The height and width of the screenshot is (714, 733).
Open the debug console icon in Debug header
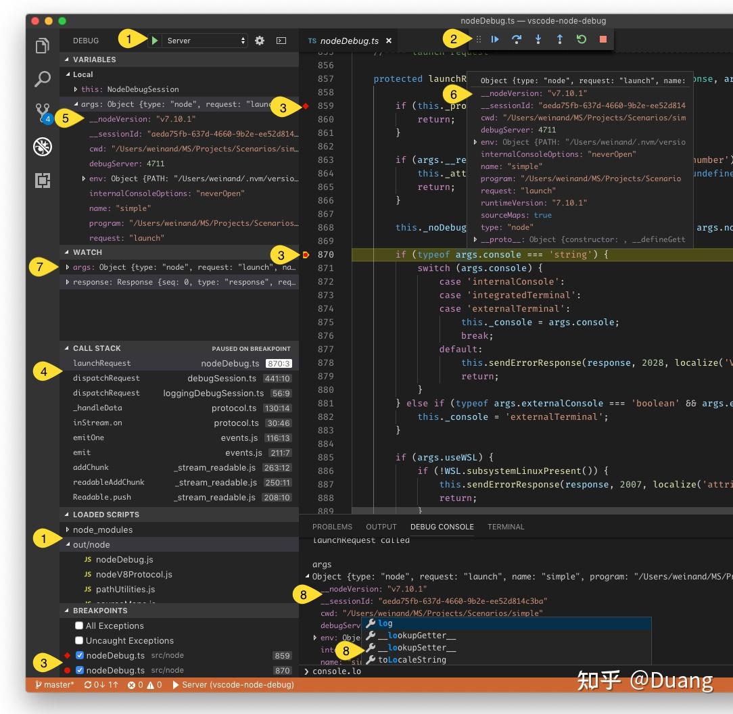pos(281,41)
